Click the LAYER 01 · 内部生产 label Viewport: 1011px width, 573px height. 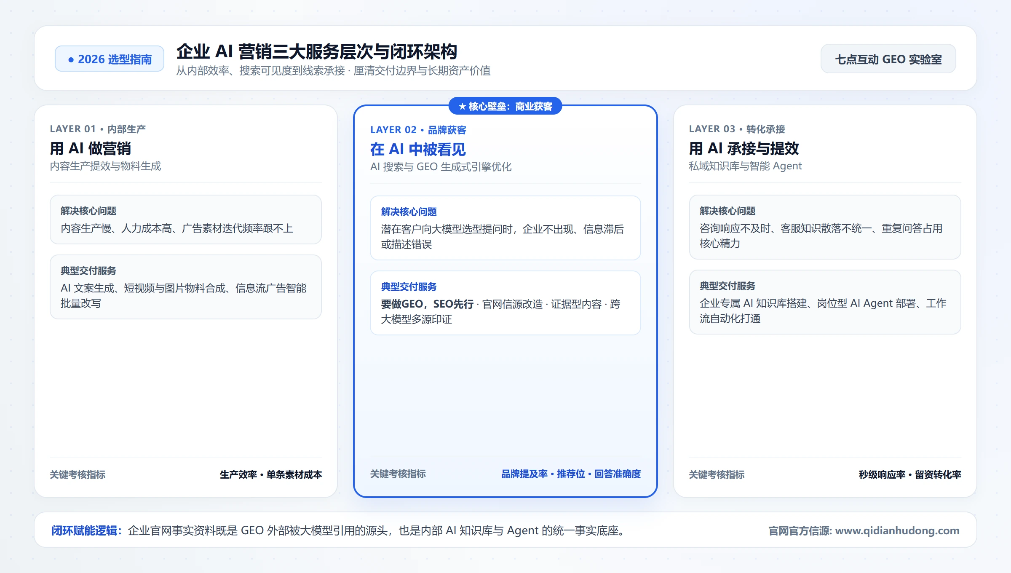tap(98, 129)
